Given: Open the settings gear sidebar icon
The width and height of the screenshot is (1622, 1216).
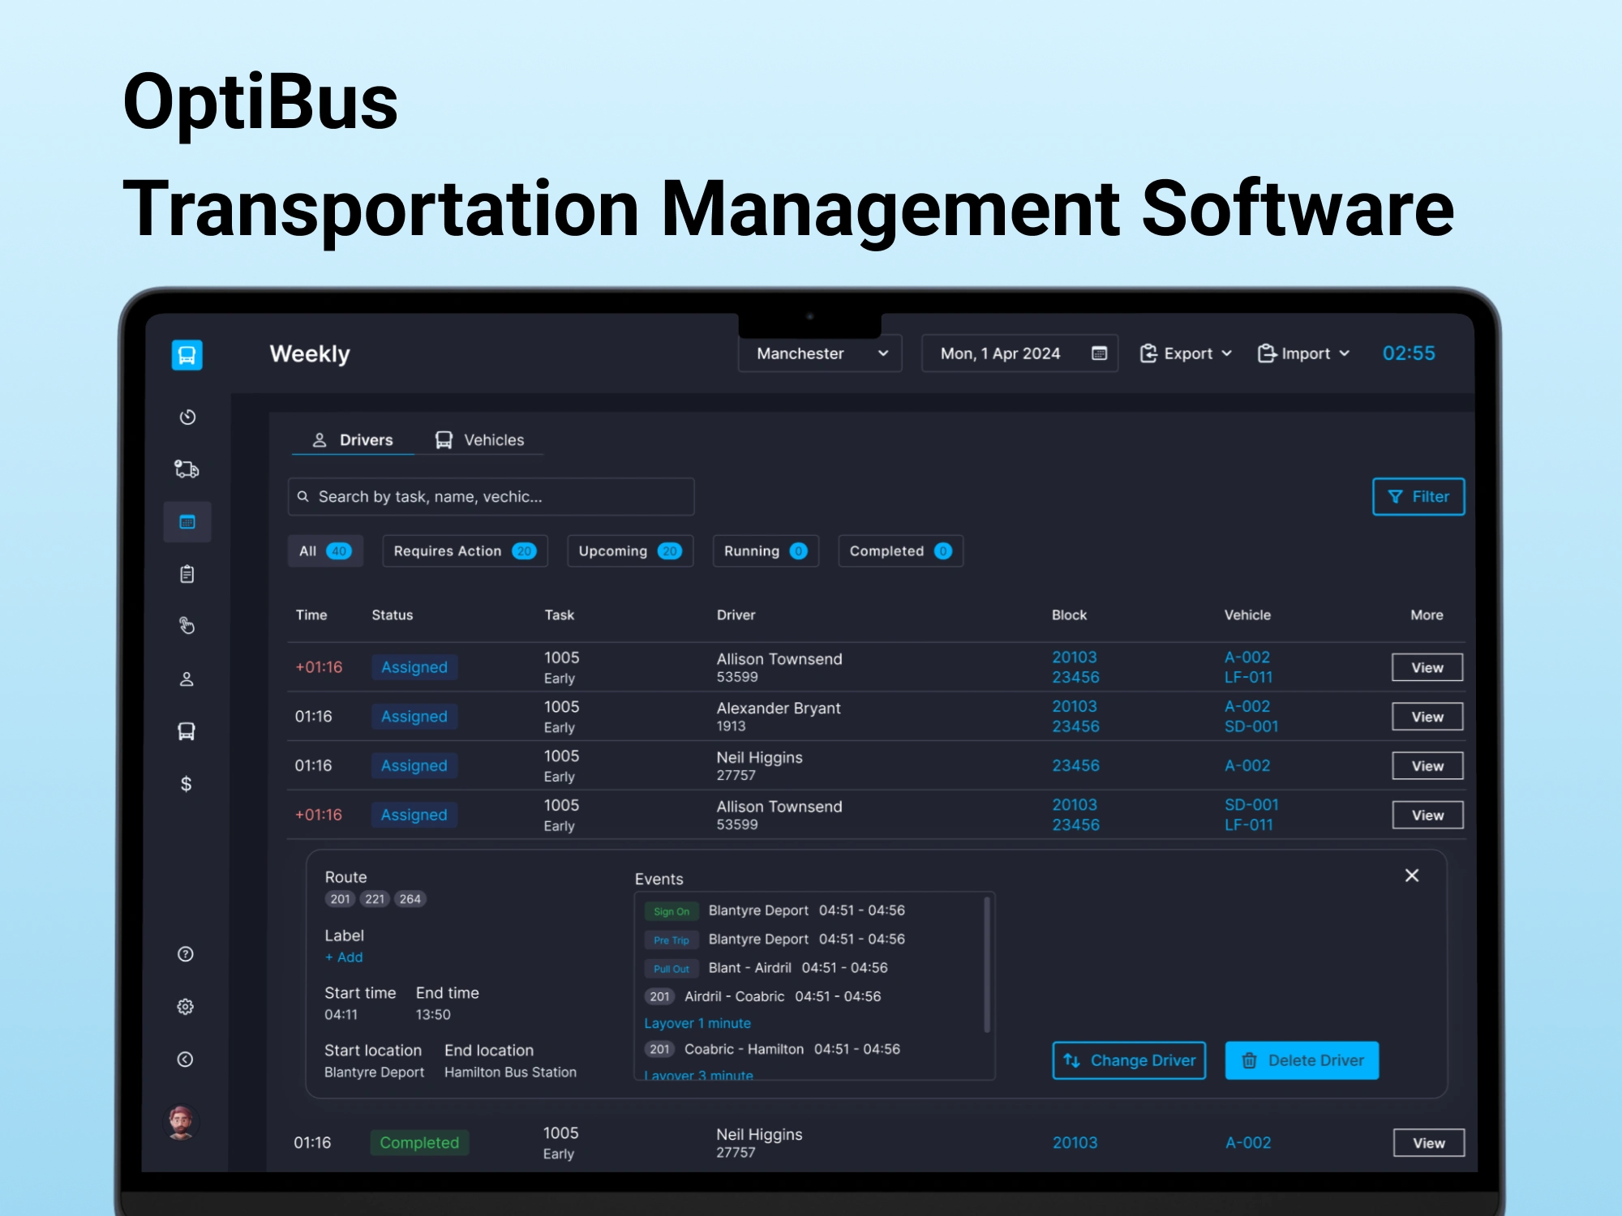Looking at the screenshot, I should [186, 1006].
